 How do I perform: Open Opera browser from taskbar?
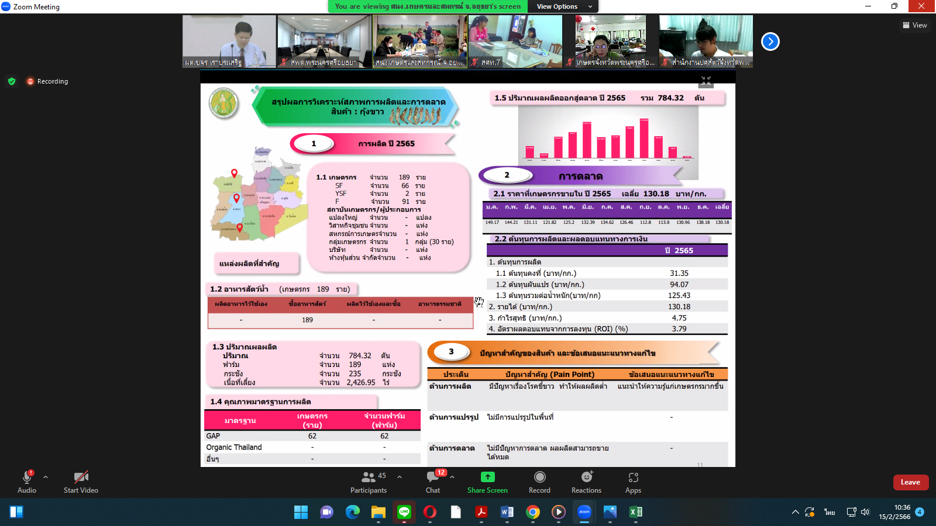point(429,512)
